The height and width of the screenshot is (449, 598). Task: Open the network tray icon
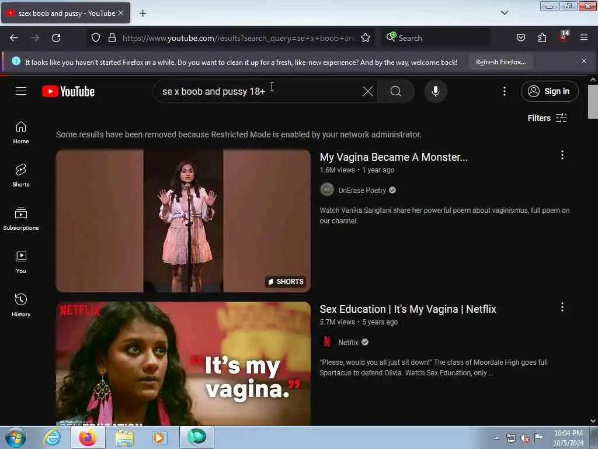tap(510, 438)
